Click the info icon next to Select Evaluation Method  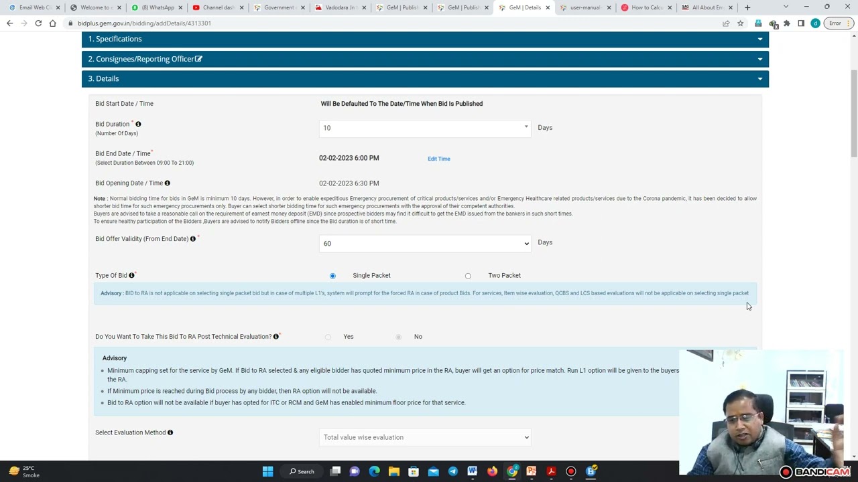[x=170, y=432]
